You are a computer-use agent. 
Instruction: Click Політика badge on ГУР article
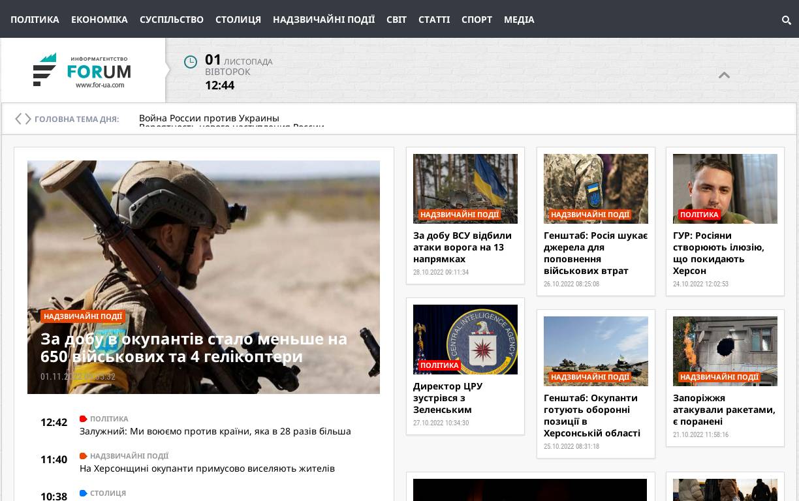coord(699,215)
